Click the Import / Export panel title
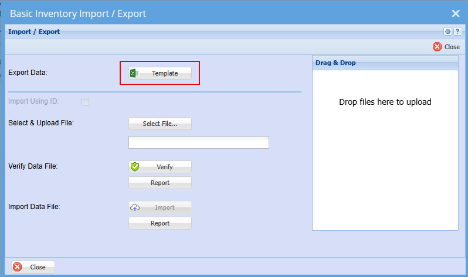Viewport: 468px width, 277px height. [x=34, y=32]
